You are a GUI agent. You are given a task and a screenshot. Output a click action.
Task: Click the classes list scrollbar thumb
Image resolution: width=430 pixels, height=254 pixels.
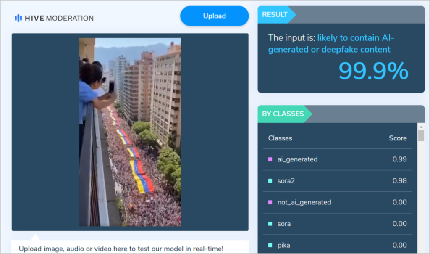421,136
